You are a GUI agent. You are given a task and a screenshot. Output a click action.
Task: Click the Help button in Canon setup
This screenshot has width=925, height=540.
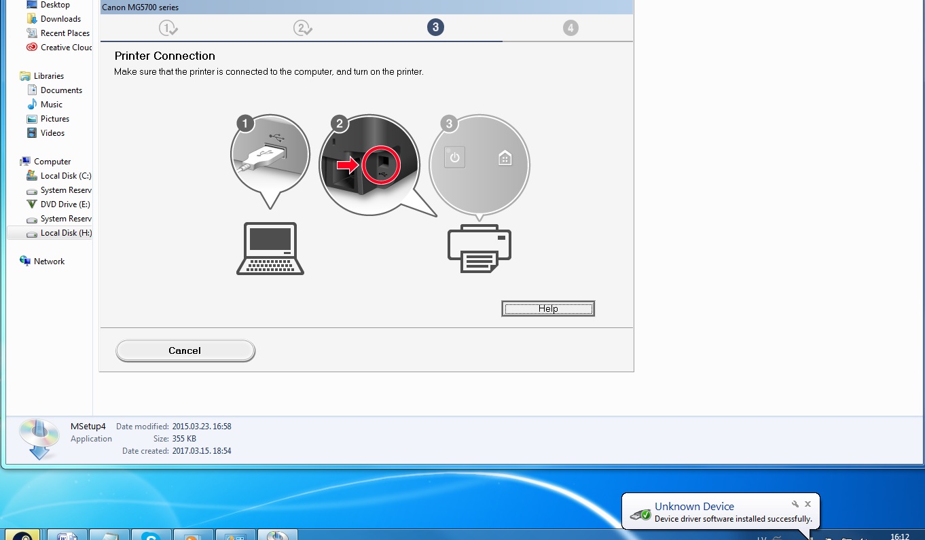coord(548,309)
